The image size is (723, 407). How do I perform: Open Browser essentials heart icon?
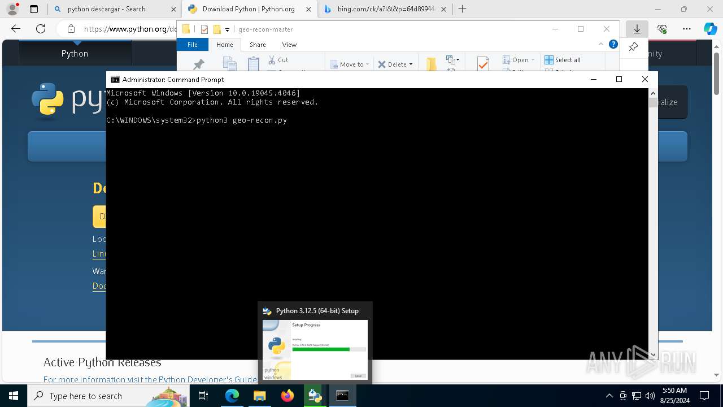662,29
